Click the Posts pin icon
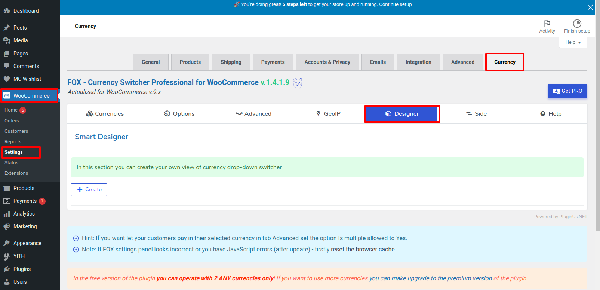 tap(7, 28)
